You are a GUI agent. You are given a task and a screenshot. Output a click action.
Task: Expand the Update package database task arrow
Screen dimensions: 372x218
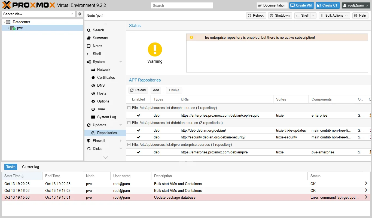click(x=366, y=197)
